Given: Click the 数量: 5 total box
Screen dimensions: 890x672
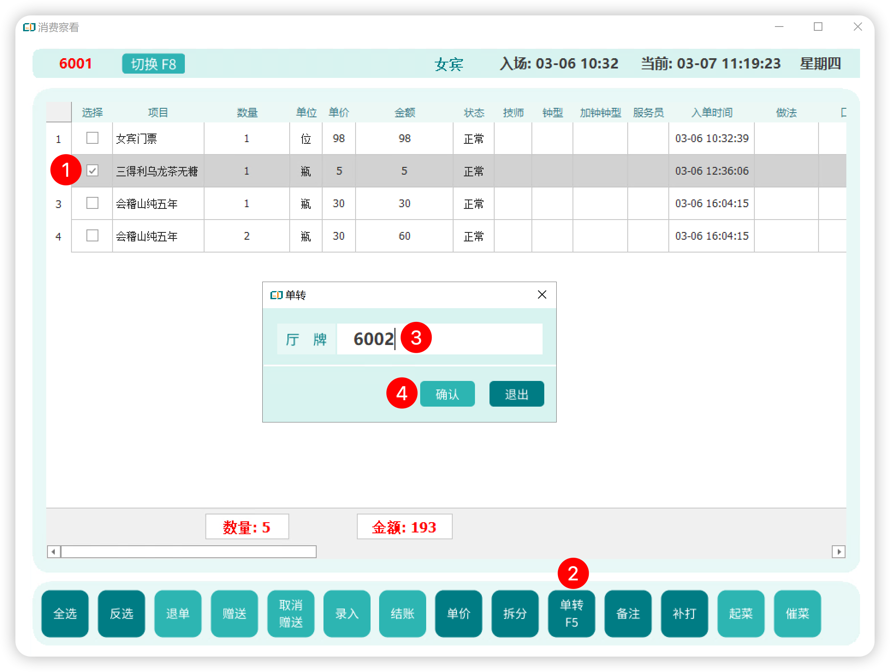Looking at the screenshot, I should pyautogui.click(x=247, y=526).
